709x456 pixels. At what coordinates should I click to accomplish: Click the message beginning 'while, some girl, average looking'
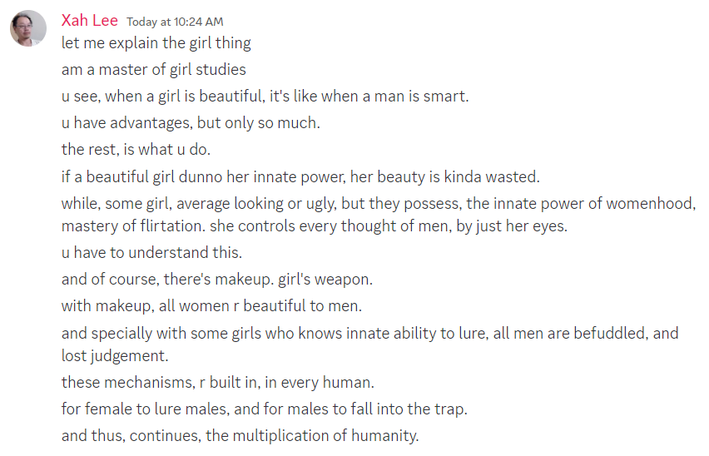(378, 203)
